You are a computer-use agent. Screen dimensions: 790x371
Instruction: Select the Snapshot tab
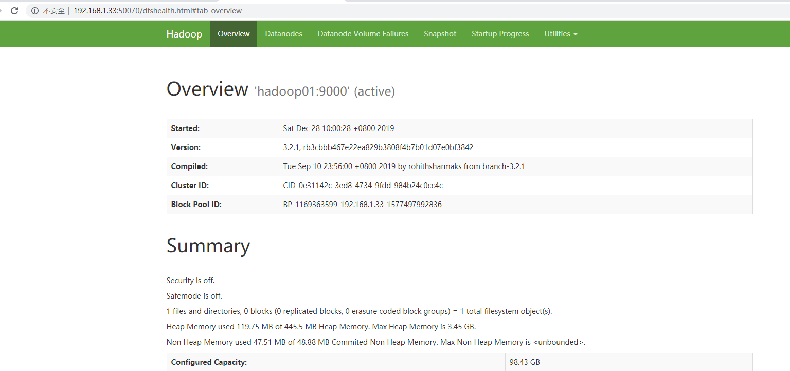tap(440, 34)
